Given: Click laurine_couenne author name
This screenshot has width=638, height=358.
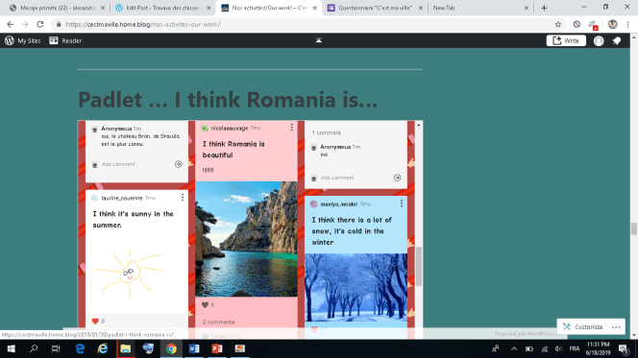Looking at the screenshot, I should click(122, 198).
